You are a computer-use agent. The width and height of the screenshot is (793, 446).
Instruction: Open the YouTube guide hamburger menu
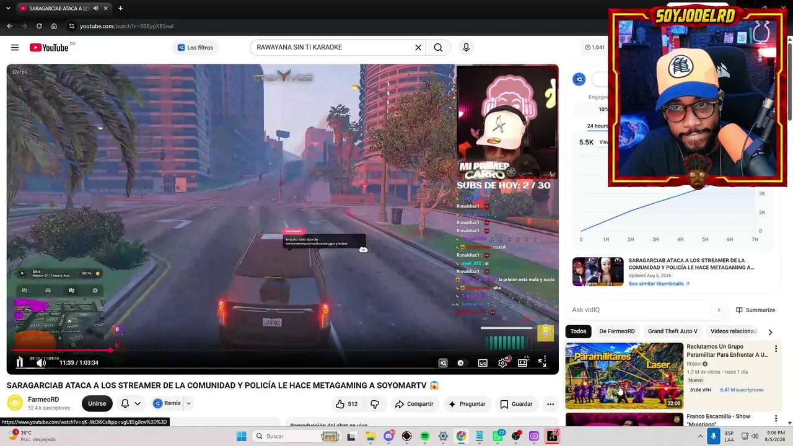(x=15, y=48)
